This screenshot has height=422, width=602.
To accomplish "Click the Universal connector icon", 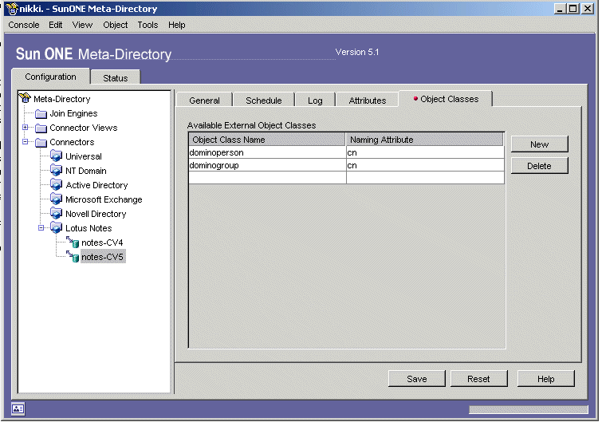I will pos(57,156).
